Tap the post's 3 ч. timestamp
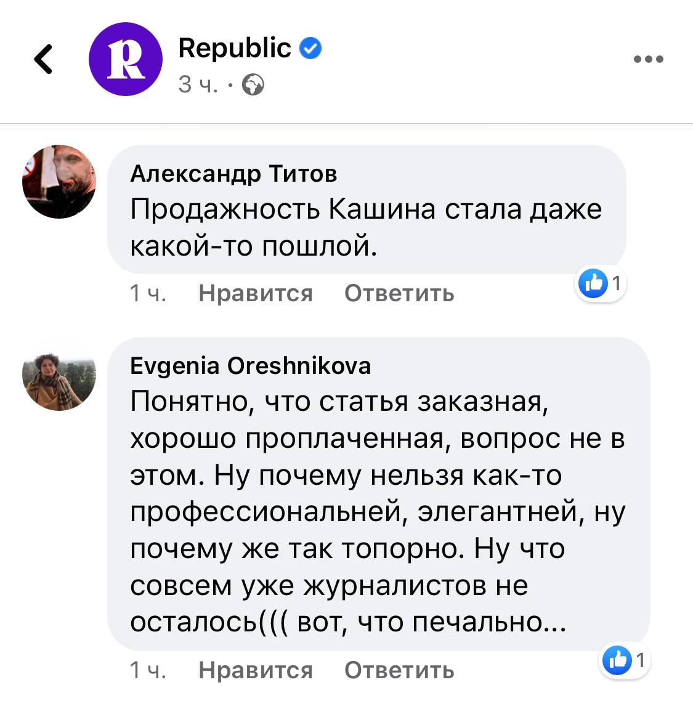This screenshot has height=701, width=693. [198, 85]
